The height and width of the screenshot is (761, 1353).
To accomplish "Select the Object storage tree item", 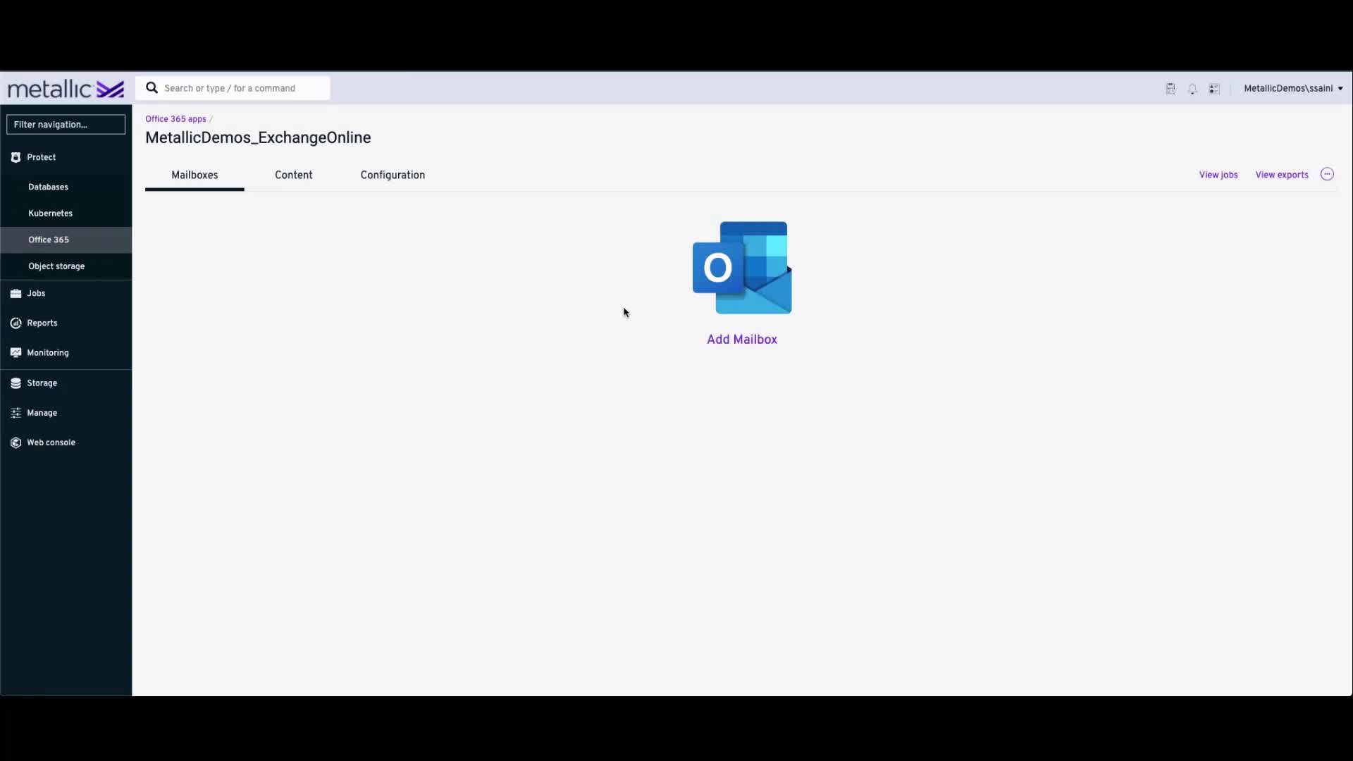I will point(56,266).
